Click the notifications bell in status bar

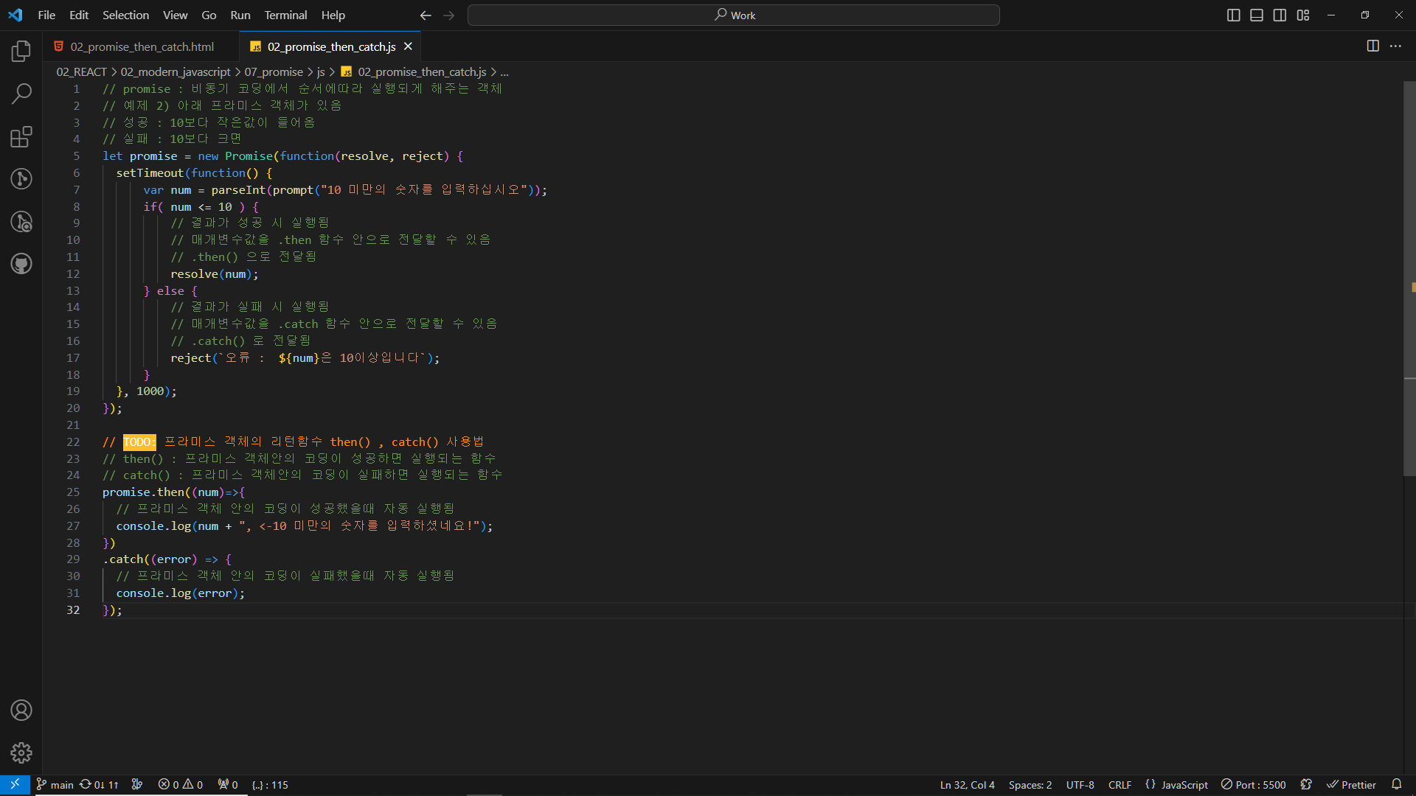tap(1396, 785)
